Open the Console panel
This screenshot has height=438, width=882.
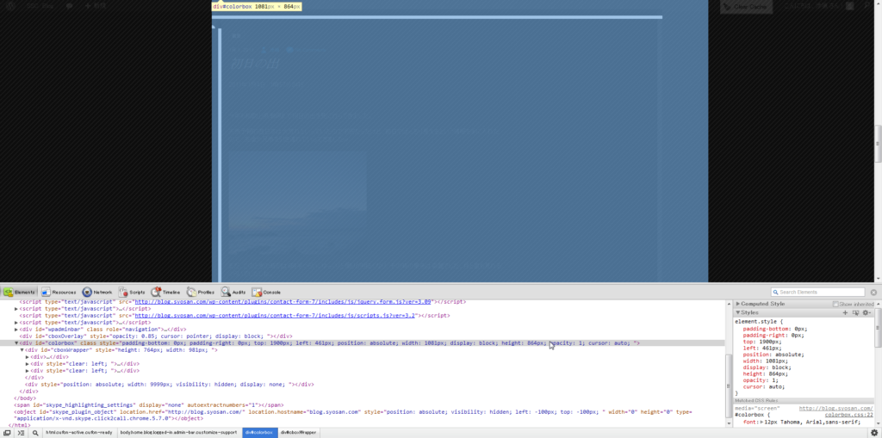pyautogui.click(x=266, y=293)
